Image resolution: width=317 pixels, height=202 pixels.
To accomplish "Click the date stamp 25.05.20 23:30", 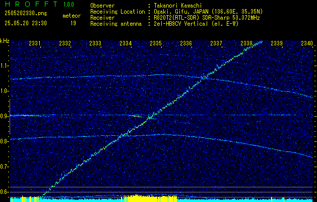I will [x=26, y=23].
